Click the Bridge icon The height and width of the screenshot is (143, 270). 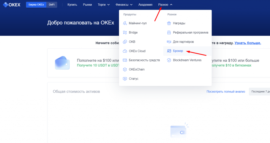125,32
